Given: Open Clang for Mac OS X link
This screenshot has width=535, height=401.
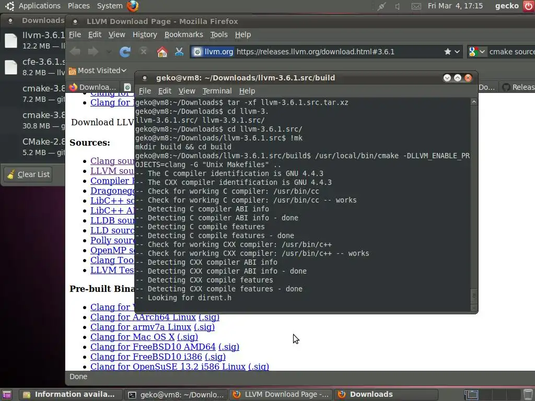Looking at the screenshot, I should point(132,337).
